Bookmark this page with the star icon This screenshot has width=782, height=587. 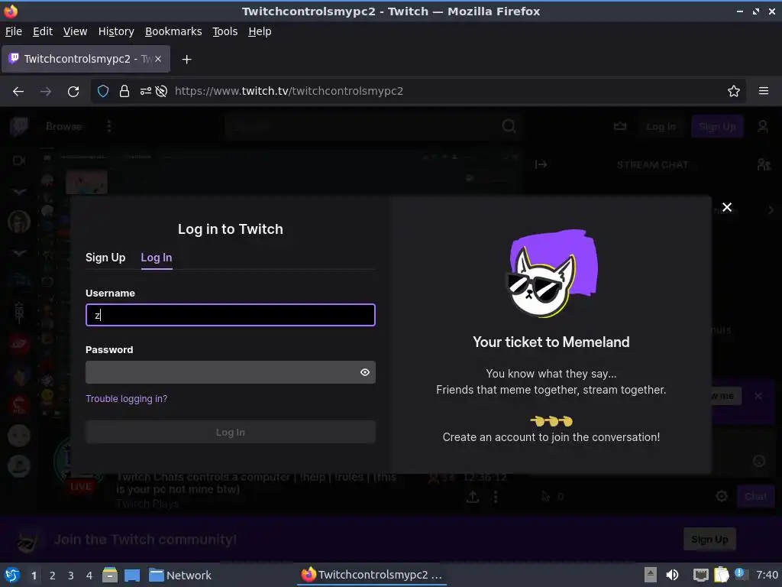[733, 92]
